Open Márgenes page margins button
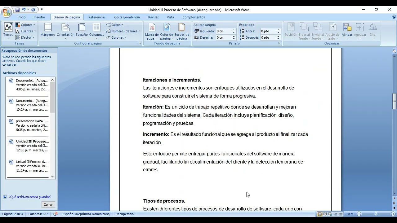The height and width of the screenshot is (223, 397). 48,31
